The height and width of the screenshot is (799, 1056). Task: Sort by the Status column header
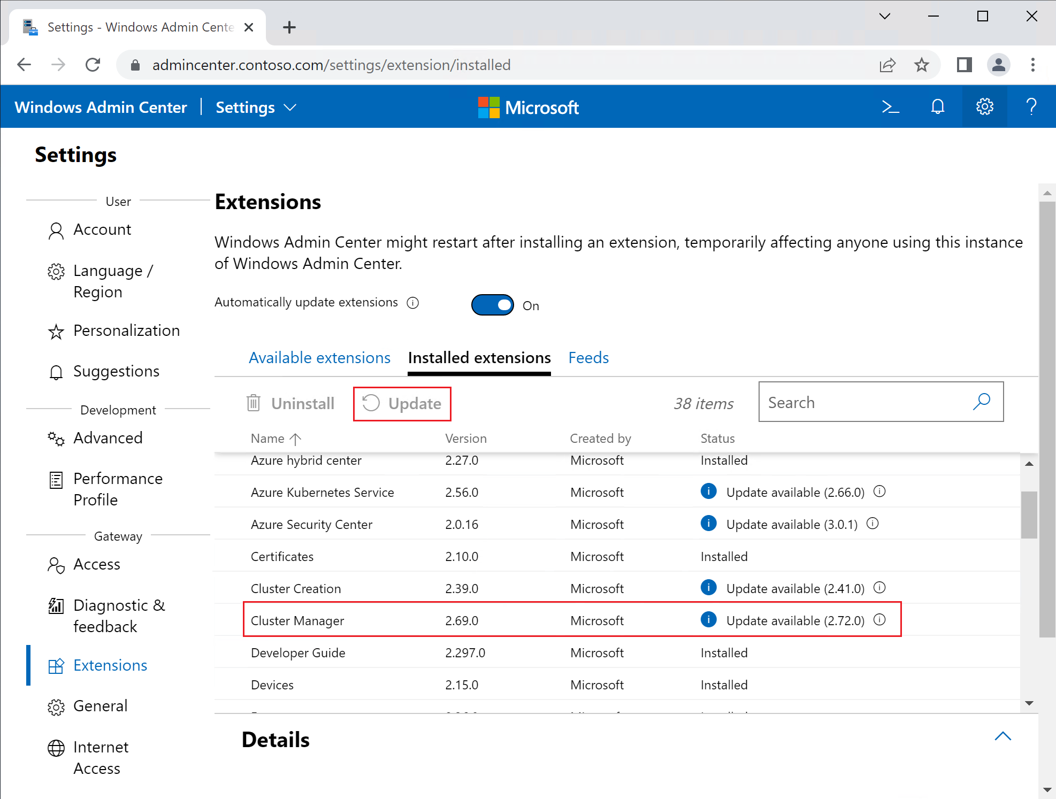[x=717, y=439]
